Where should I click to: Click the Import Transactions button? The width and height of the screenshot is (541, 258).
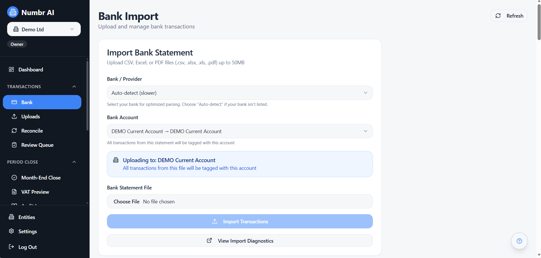pyautogui.click(x=239, y=221)
